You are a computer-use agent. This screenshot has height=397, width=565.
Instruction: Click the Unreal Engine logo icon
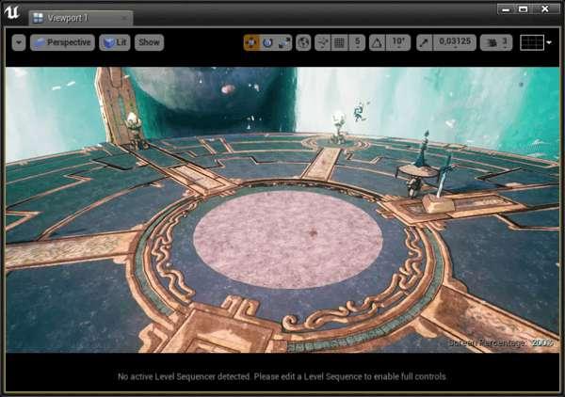12,12
